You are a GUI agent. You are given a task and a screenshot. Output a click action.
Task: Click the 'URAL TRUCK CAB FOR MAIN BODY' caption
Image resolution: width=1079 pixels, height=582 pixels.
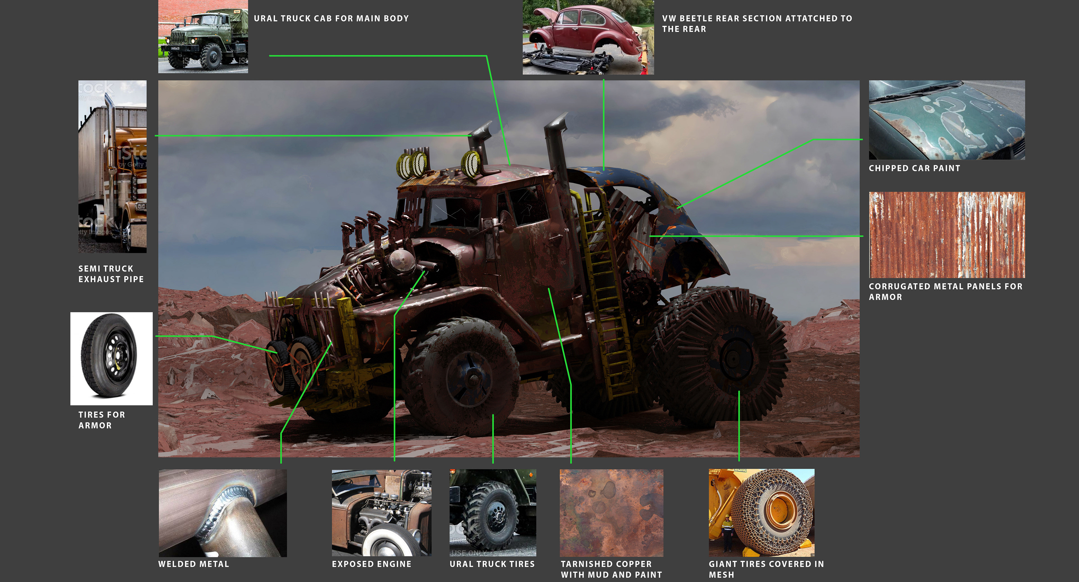[x=331, y=19]
